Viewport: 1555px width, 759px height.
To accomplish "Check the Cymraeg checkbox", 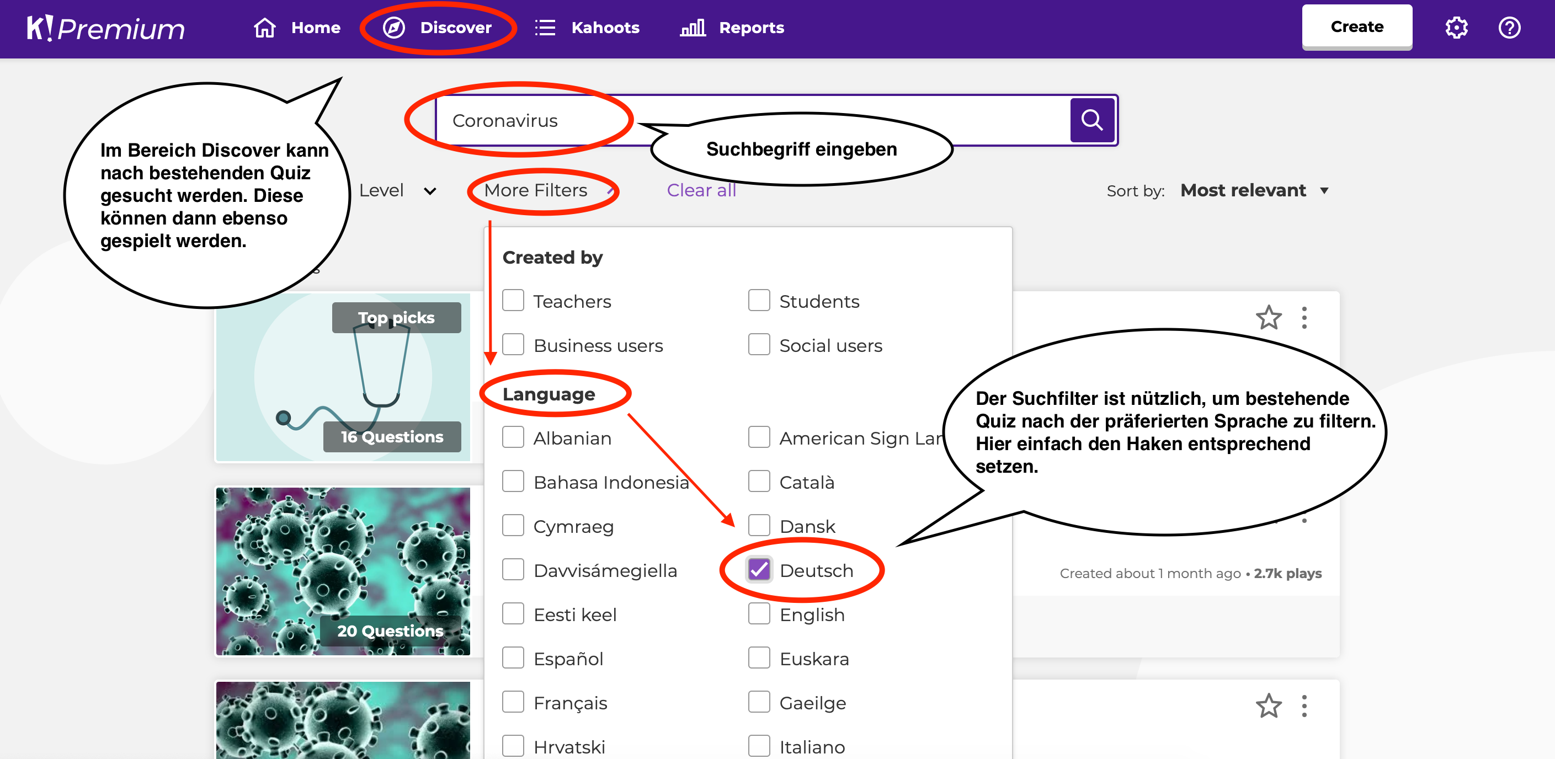I will click(x=513, y=526).
